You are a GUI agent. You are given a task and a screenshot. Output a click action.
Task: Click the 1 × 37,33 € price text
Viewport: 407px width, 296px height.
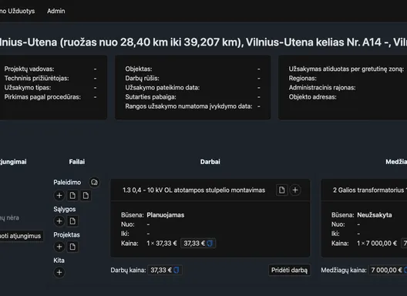click(x=161, y=244)
